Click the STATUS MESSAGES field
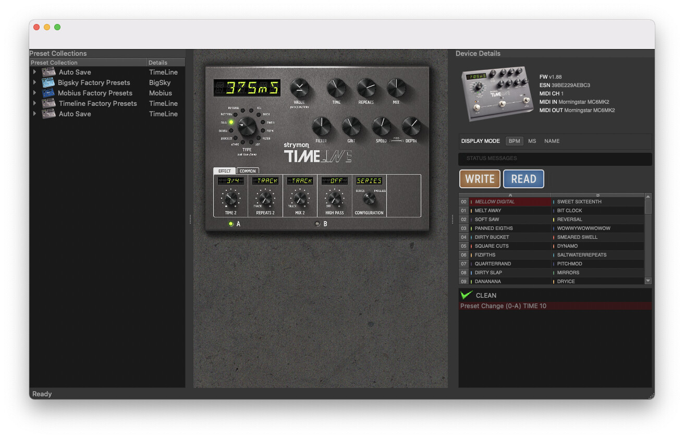The image size is (684, 438). 555,159
